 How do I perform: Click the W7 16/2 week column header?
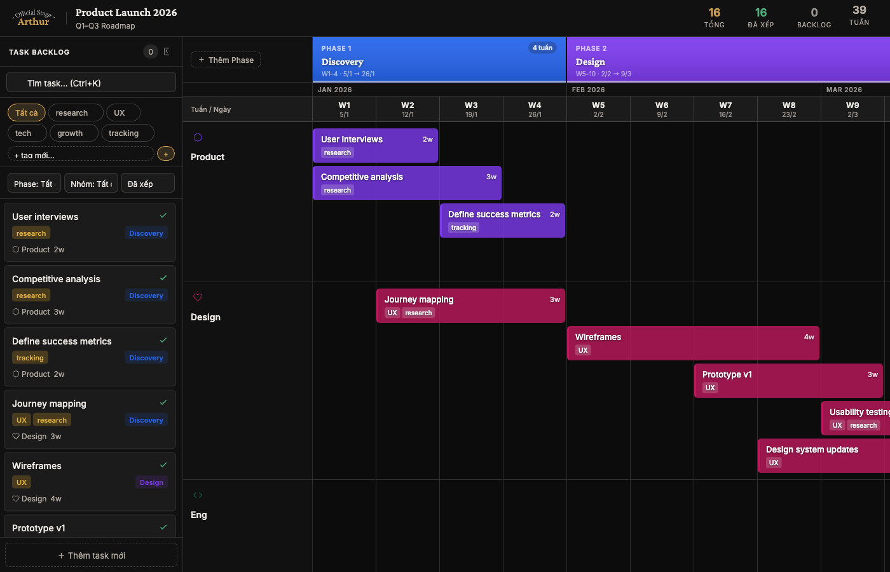click(x=725, y=109)
